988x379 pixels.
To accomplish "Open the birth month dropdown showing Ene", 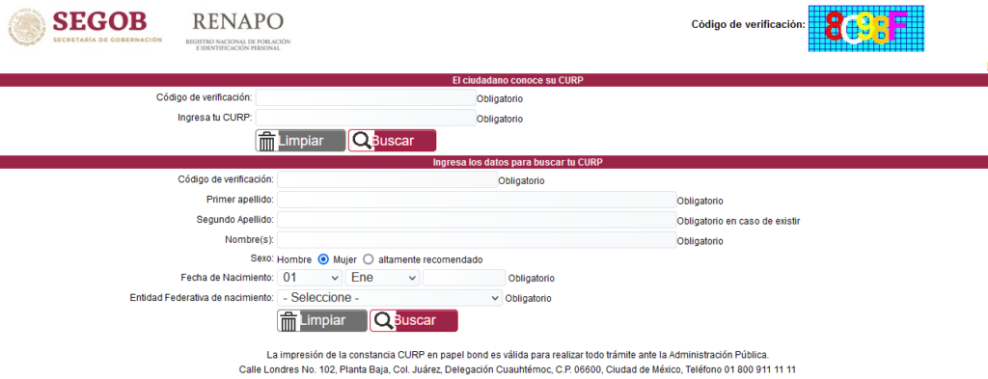I will coord(382,278).
